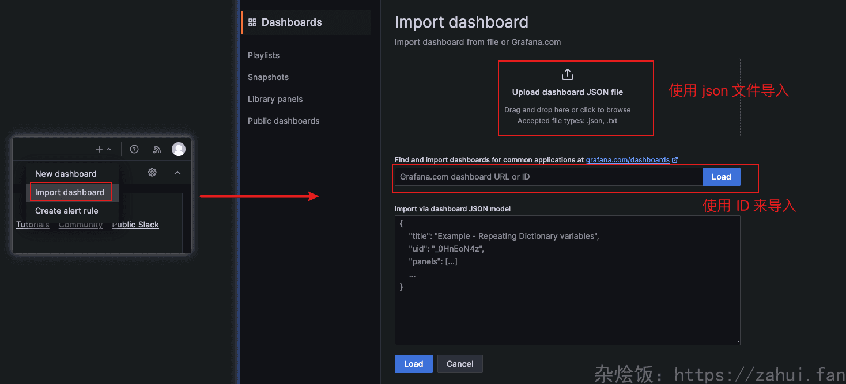Open the news RSS feed icon

(157, 149)
